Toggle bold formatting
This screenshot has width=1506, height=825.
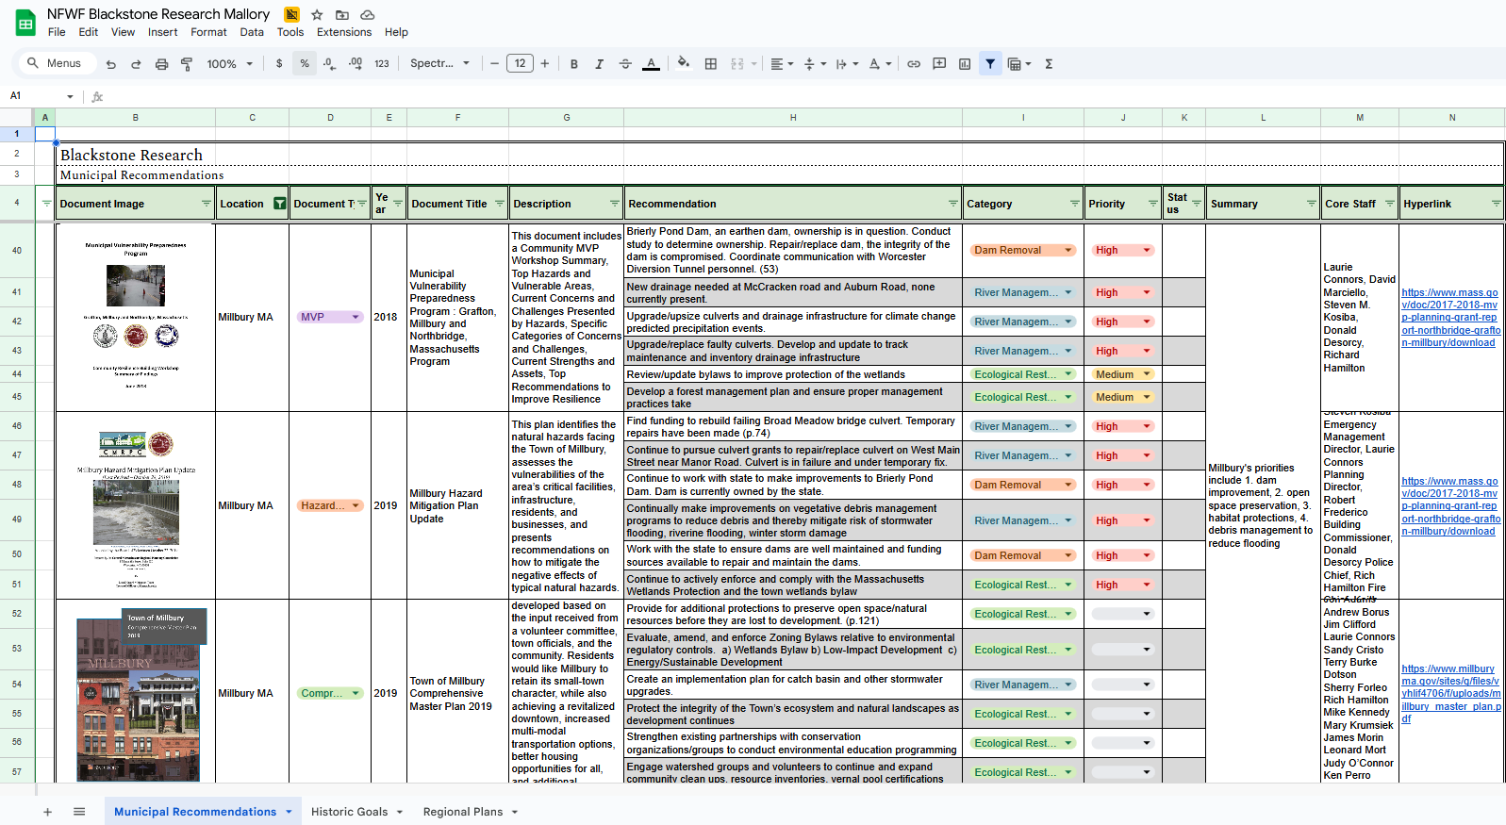coord(574,64)
